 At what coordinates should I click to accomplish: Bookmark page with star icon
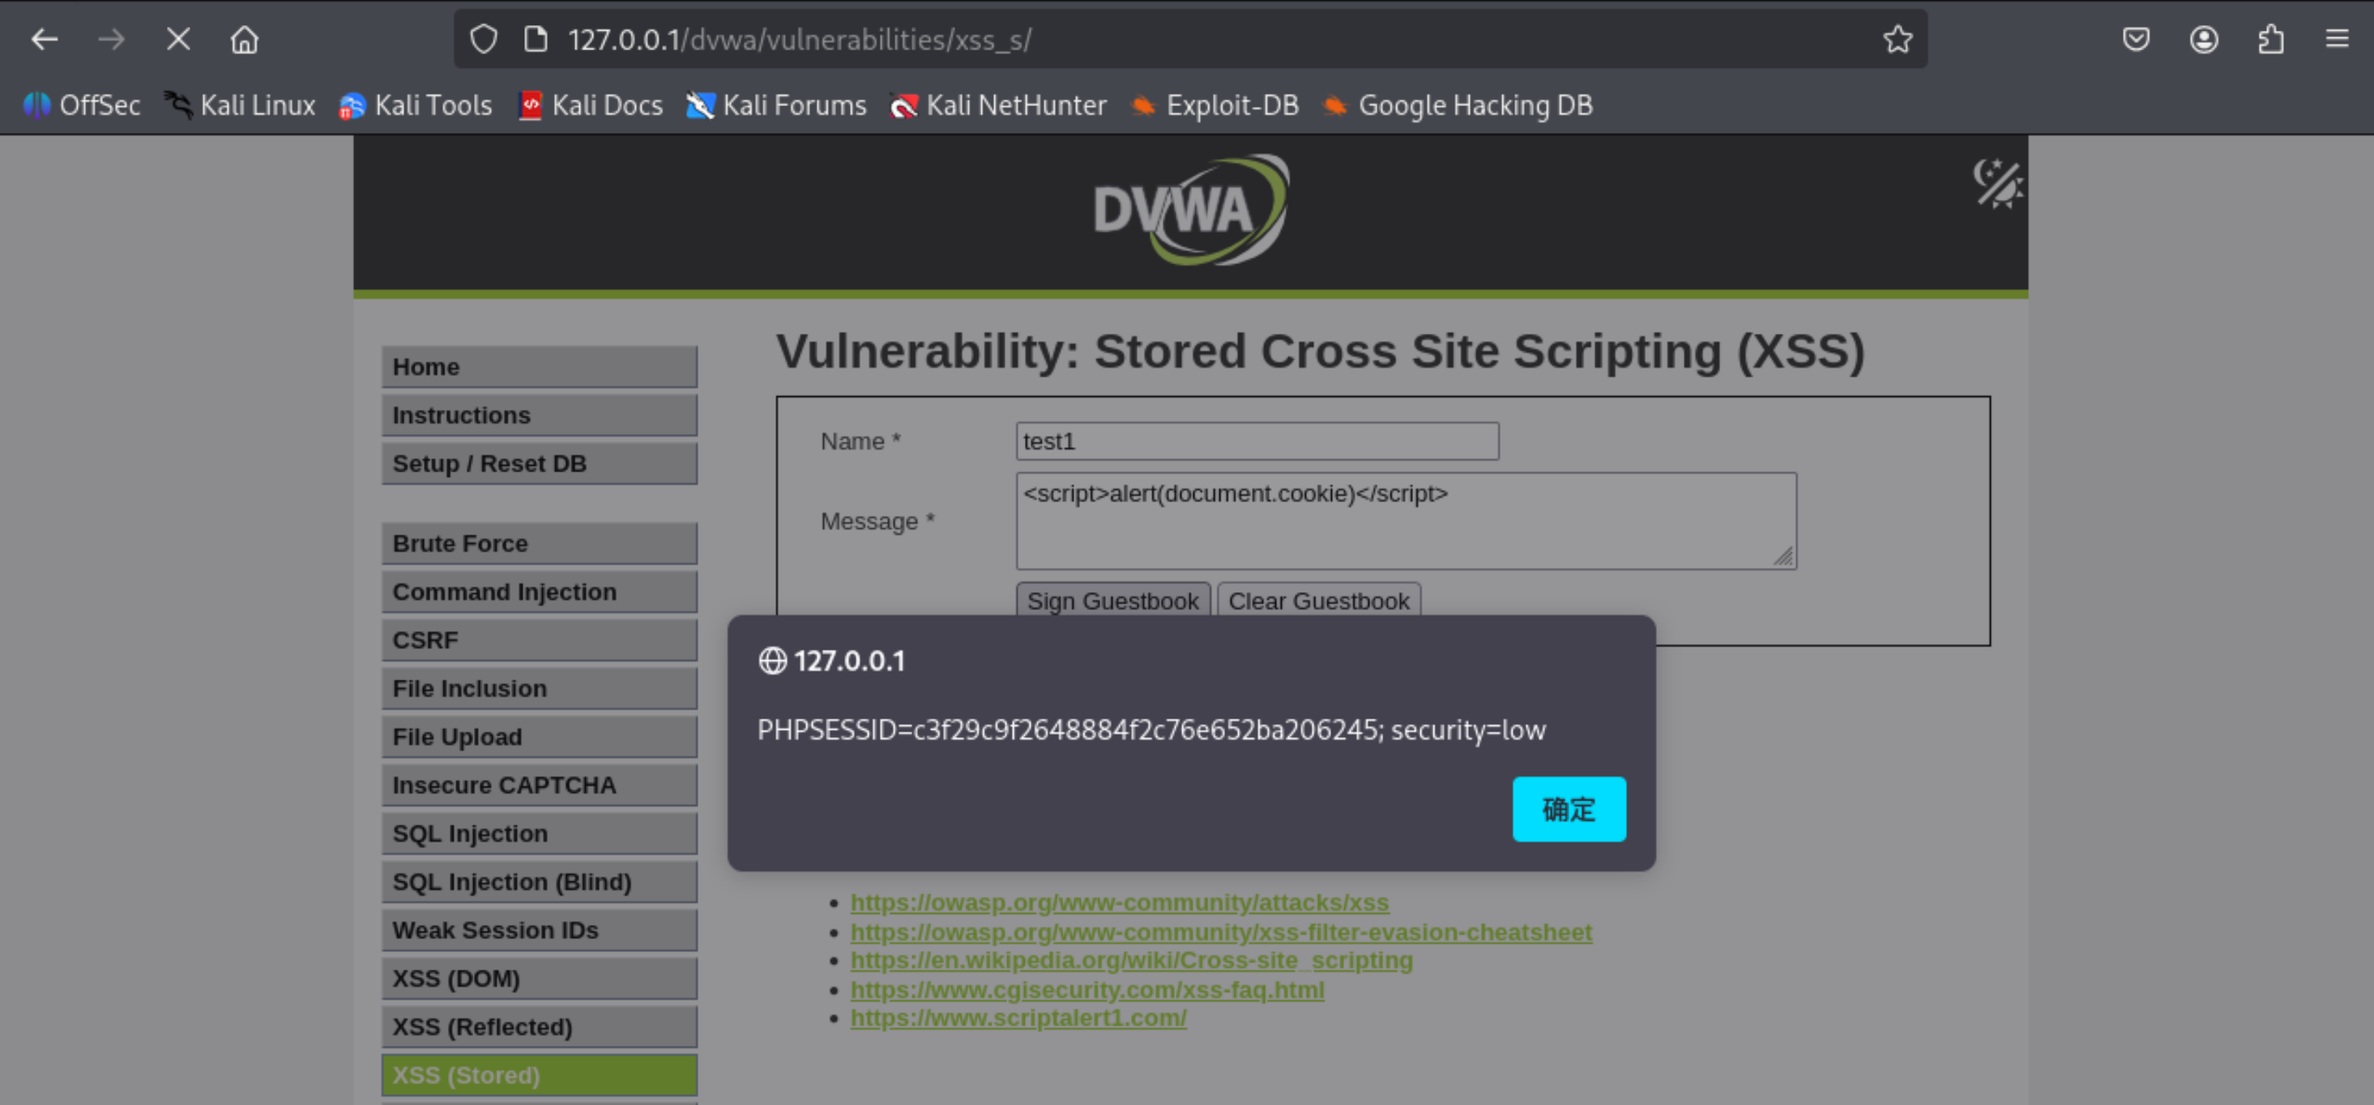[x=1897, y=40]
